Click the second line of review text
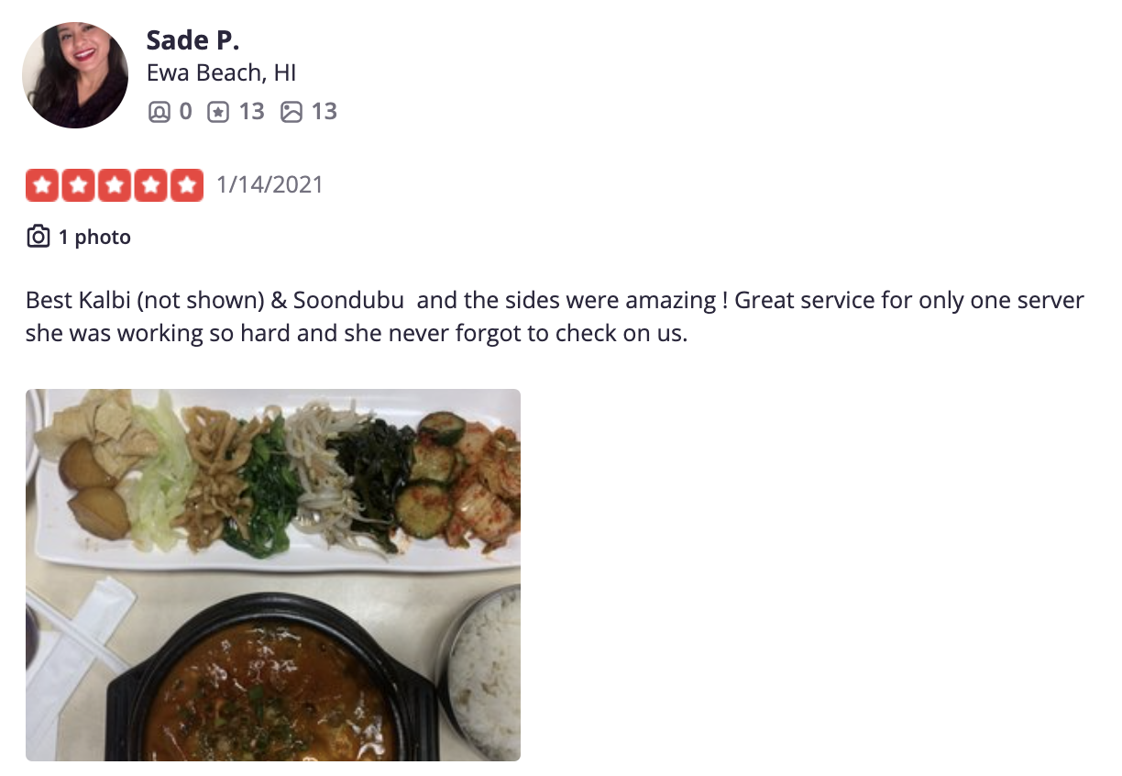 pos(356,333)
